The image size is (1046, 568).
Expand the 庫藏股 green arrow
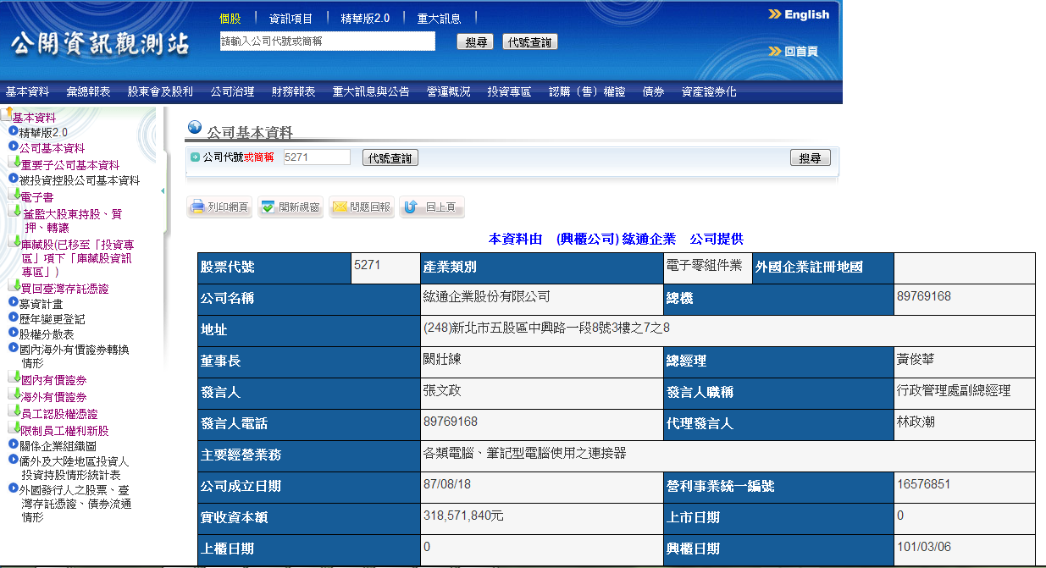point(15,242)
